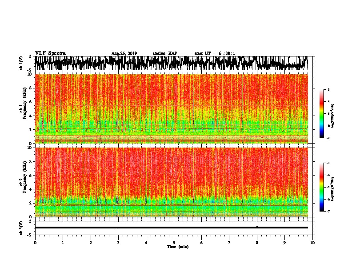Click the "ch.1(V)" axis label
Viewport: 352px width, 272px height.
click(21, 63)
